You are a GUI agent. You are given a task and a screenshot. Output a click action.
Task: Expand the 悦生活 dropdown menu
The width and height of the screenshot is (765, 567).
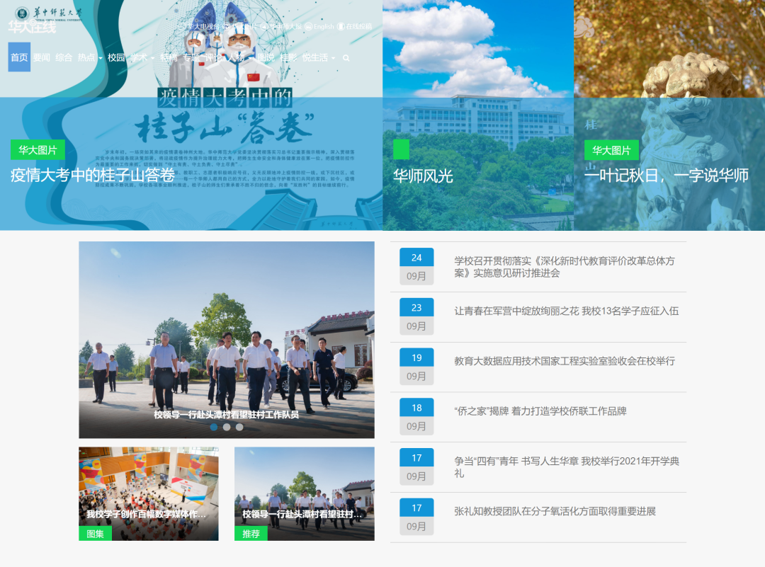click(319, 57)
